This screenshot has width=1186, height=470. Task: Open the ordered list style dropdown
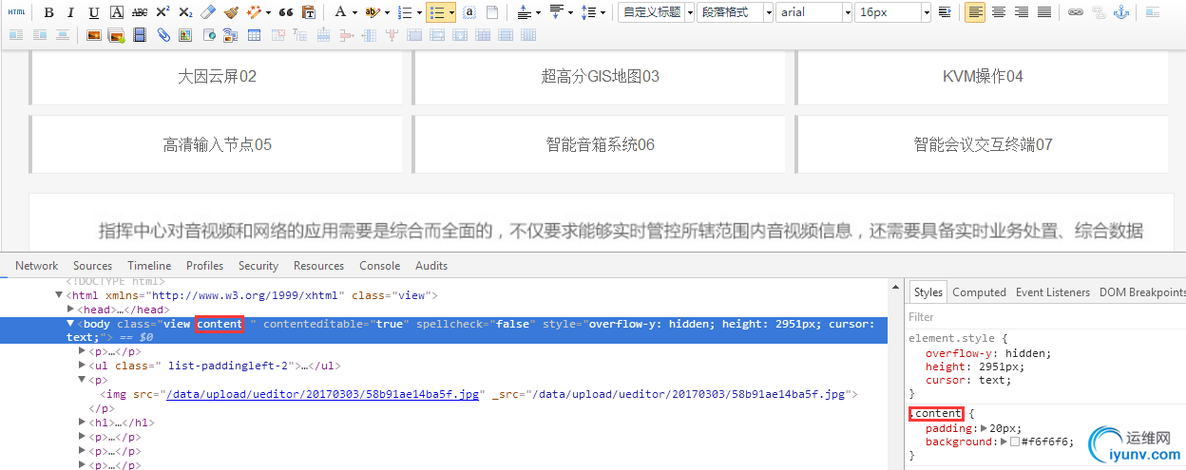(419, 12)
